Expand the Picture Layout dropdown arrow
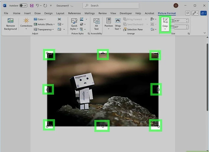 (85, 29)
